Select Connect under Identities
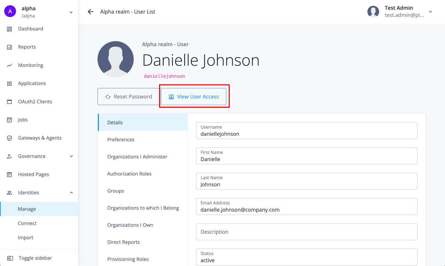The width and height of the screenshot is (445, 266). click(x=27, y=223)
